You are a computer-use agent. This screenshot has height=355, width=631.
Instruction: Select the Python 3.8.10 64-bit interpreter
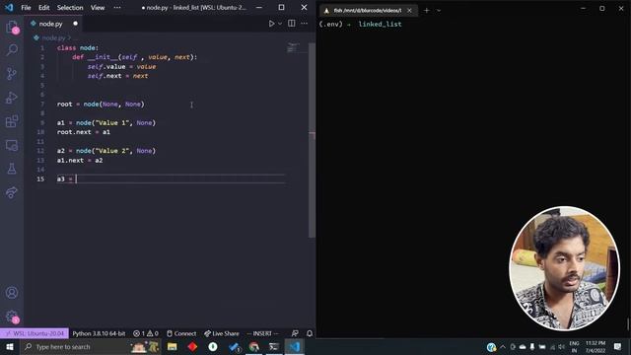[99, 333]
